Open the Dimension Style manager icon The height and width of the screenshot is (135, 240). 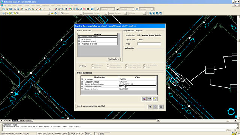coord(117,9)
